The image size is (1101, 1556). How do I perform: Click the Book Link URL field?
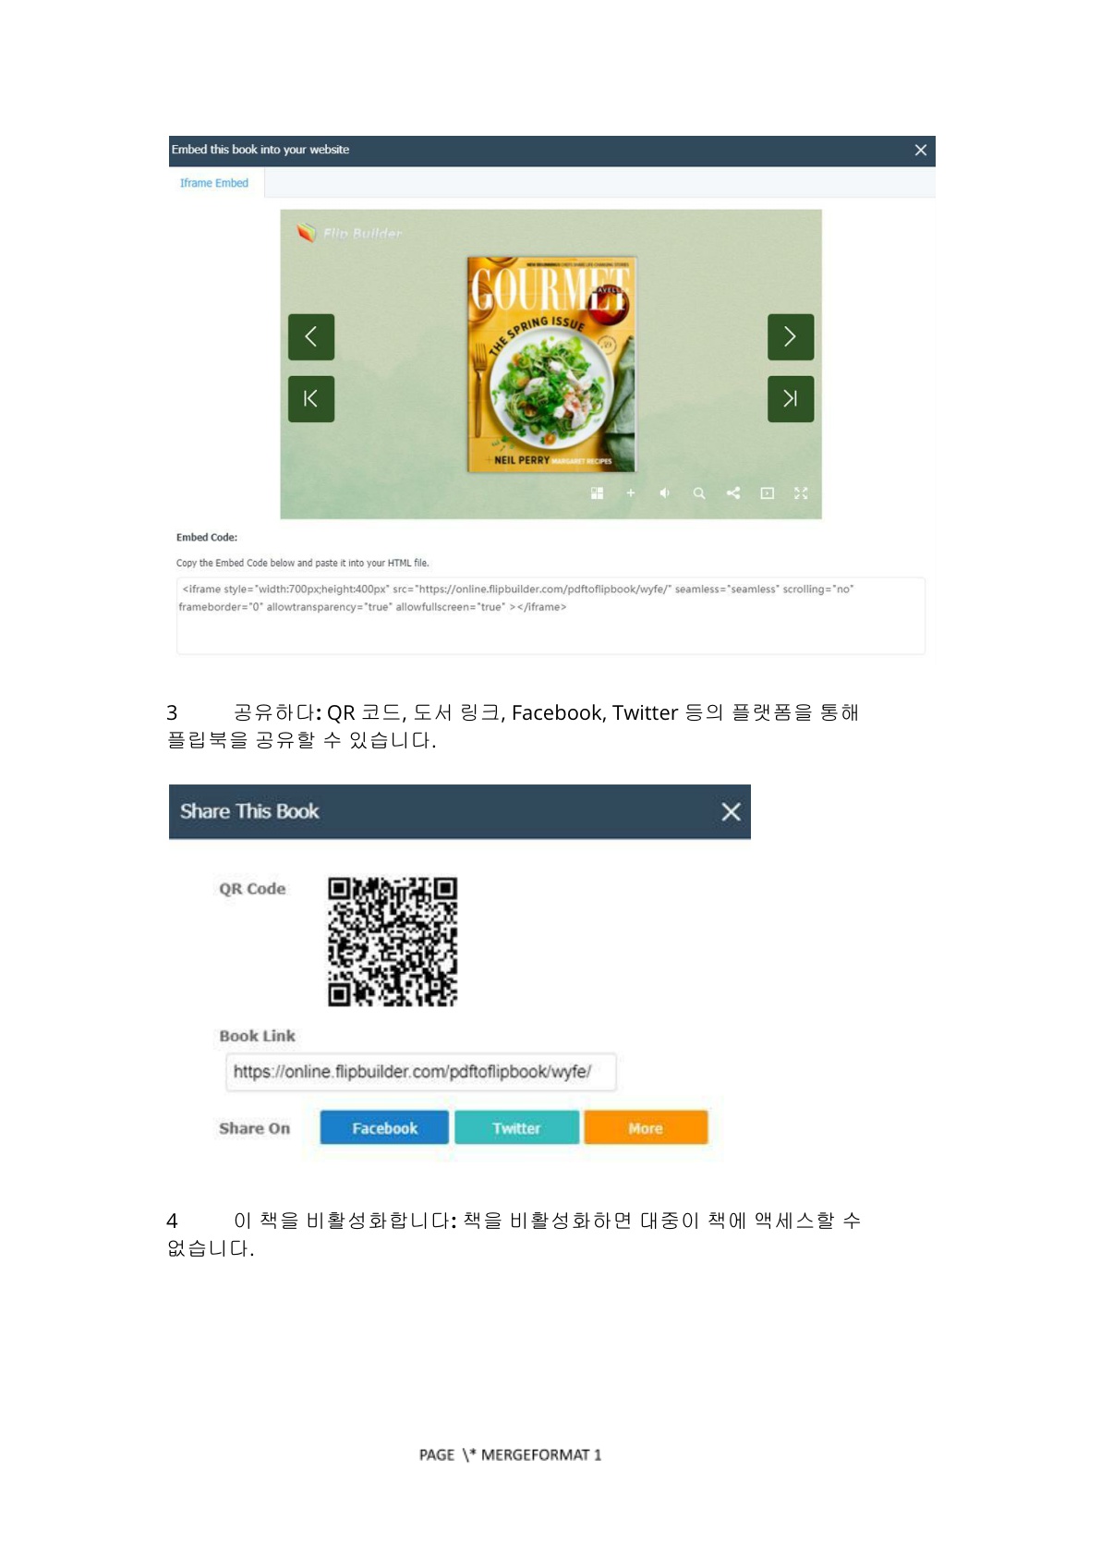(421, 1072)
